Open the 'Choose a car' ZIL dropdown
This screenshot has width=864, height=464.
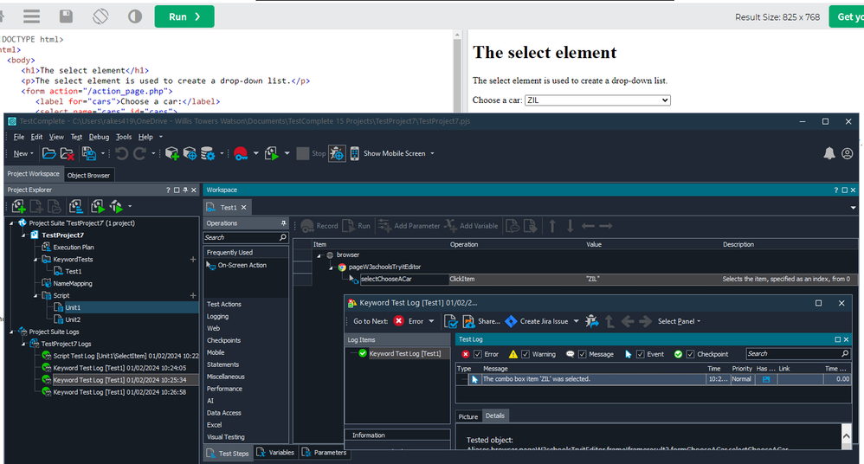[x=596, y=100]
